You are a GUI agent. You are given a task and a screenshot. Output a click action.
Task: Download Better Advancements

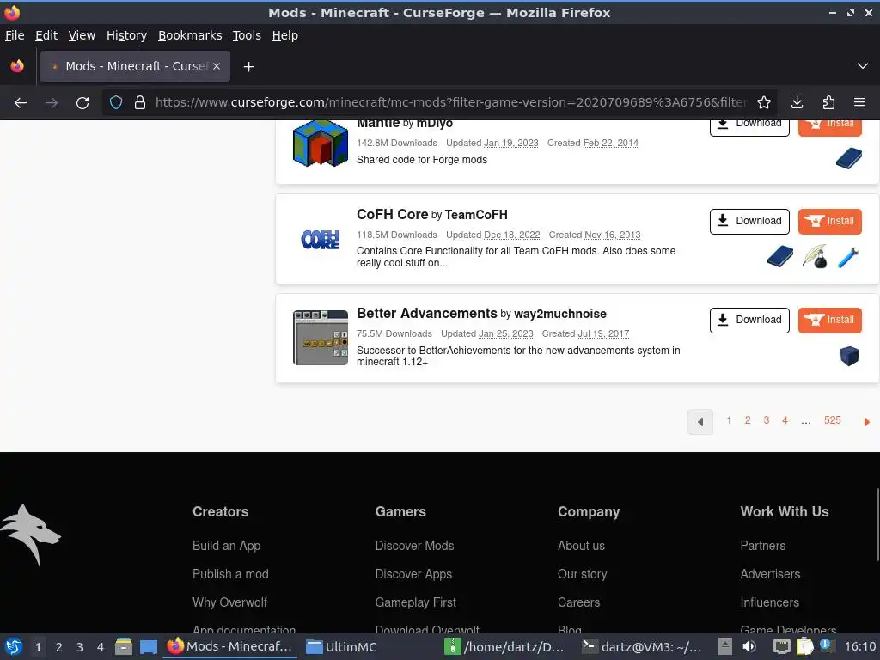pos(749,320)
